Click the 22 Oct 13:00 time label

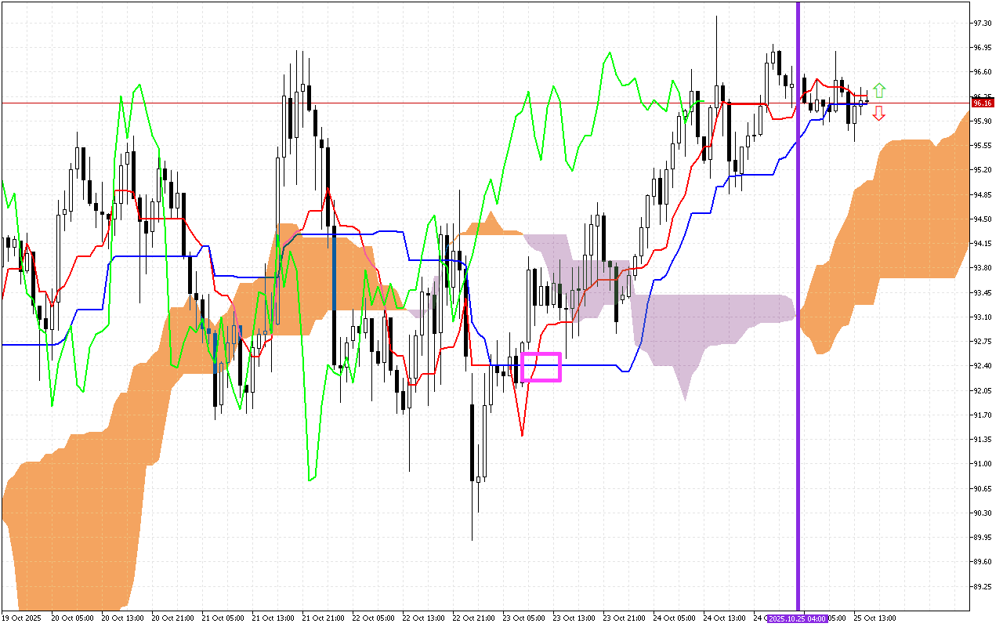tap(423, 618)
